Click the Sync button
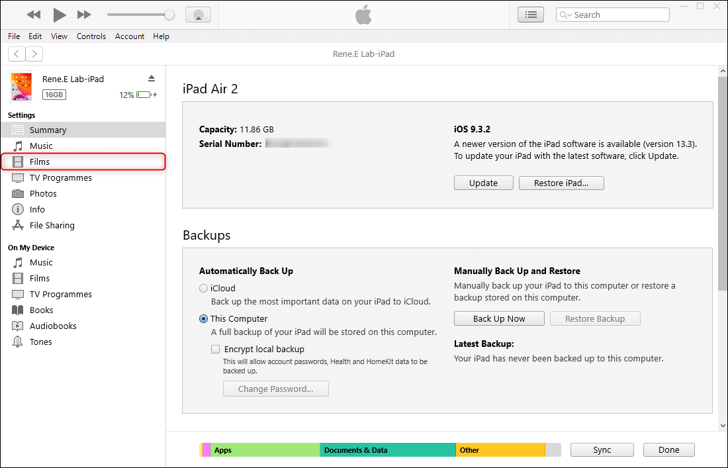This screenshot has width=728, height=468. click(602, 450)
